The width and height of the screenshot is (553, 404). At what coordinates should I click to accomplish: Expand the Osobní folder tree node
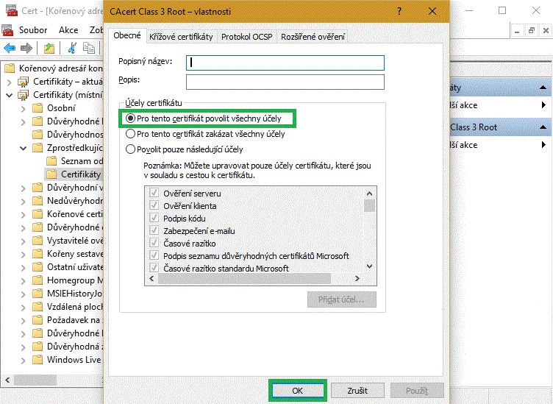coord(23,108)
